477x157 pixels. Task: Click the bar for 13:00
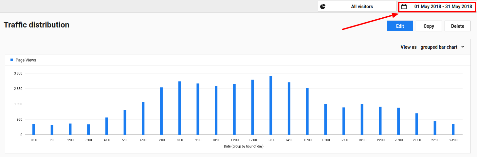point(271,105)
